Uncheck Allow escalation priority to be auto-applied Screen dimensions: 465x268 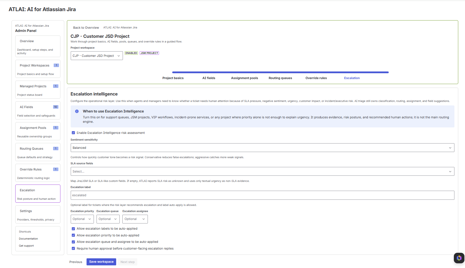click(x=73, y=235)
